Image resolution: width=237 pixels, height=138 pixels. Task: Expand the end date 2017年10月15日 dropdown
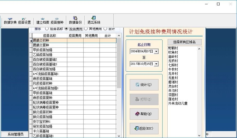coord(156,64)
